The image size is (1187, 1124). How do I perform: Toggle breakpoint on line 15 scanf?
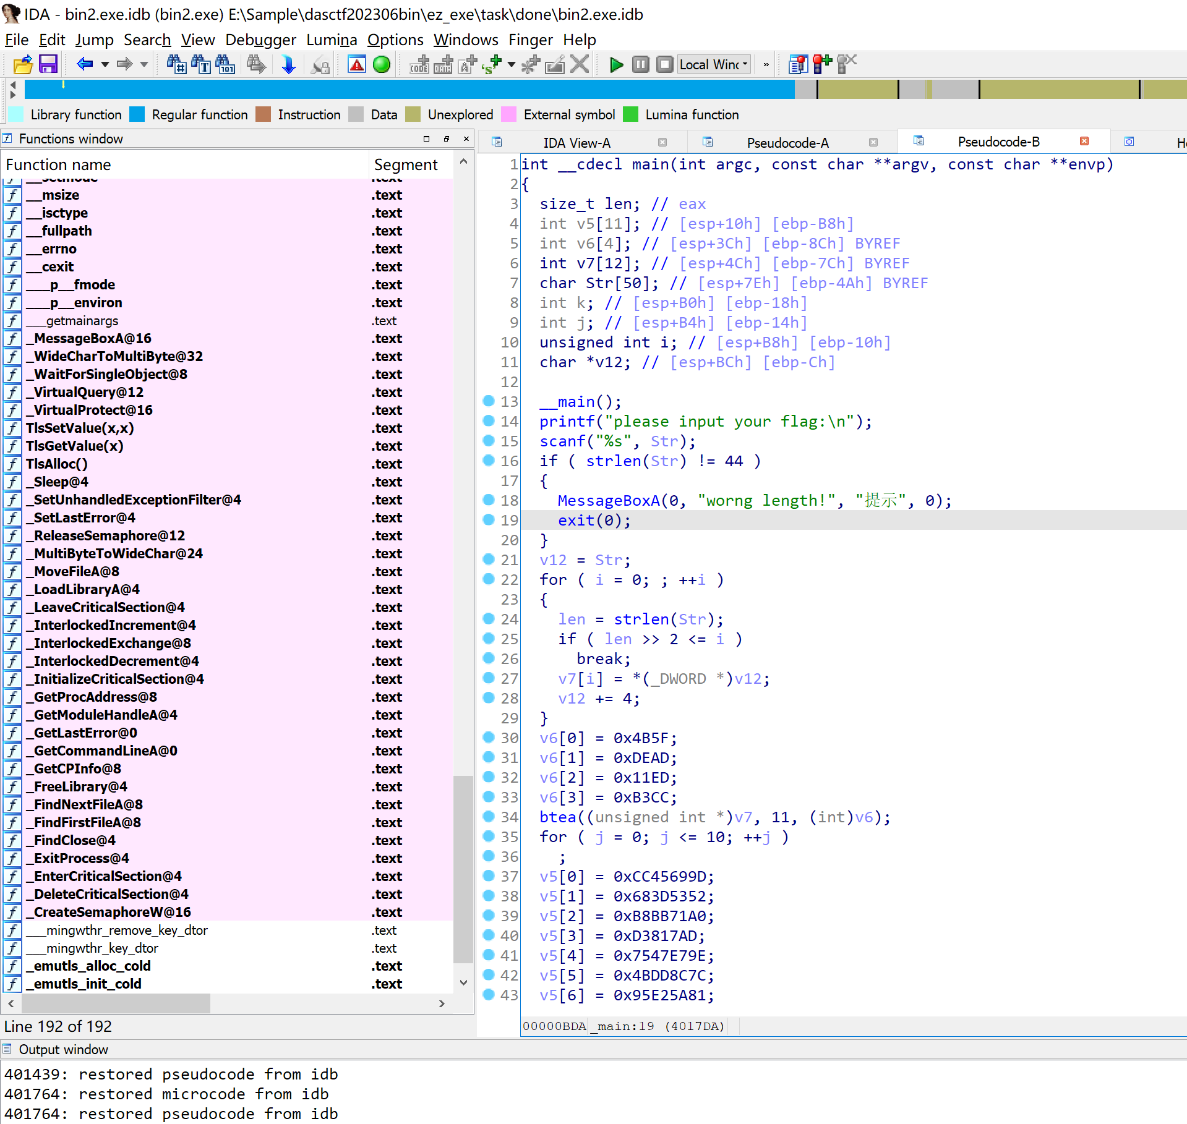pyautogui.click(x=489, y=440)
